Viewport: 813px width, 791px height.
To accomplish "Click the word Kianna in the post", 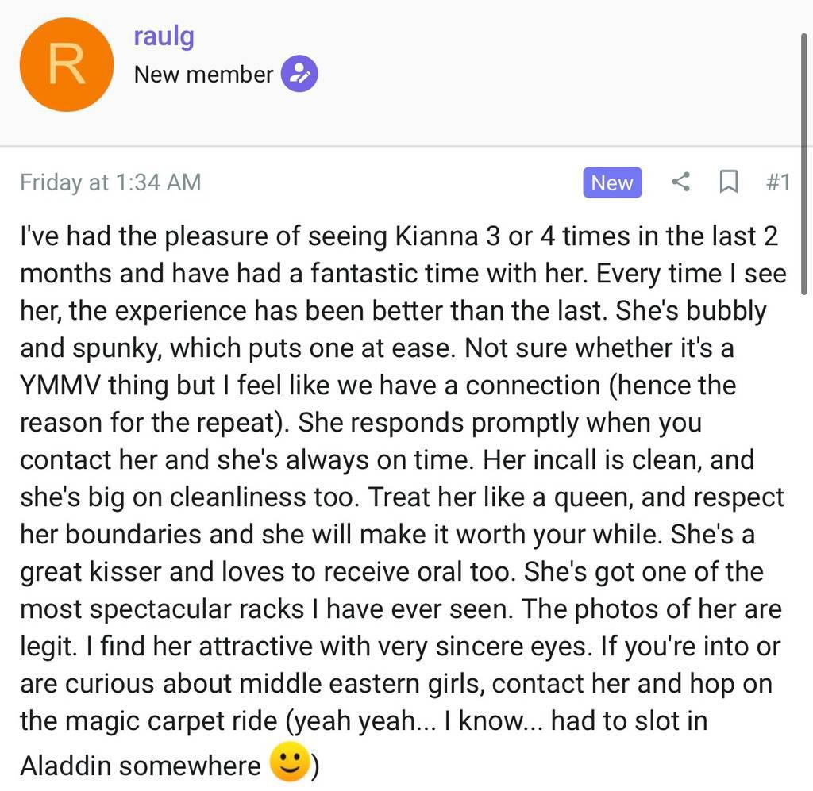I will [436, 237].
